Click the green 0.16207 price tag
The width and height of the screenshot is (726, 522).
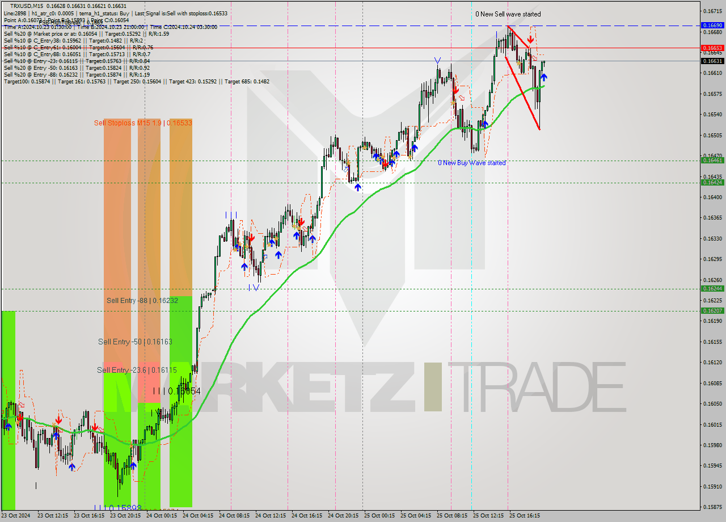coord(712,310)
